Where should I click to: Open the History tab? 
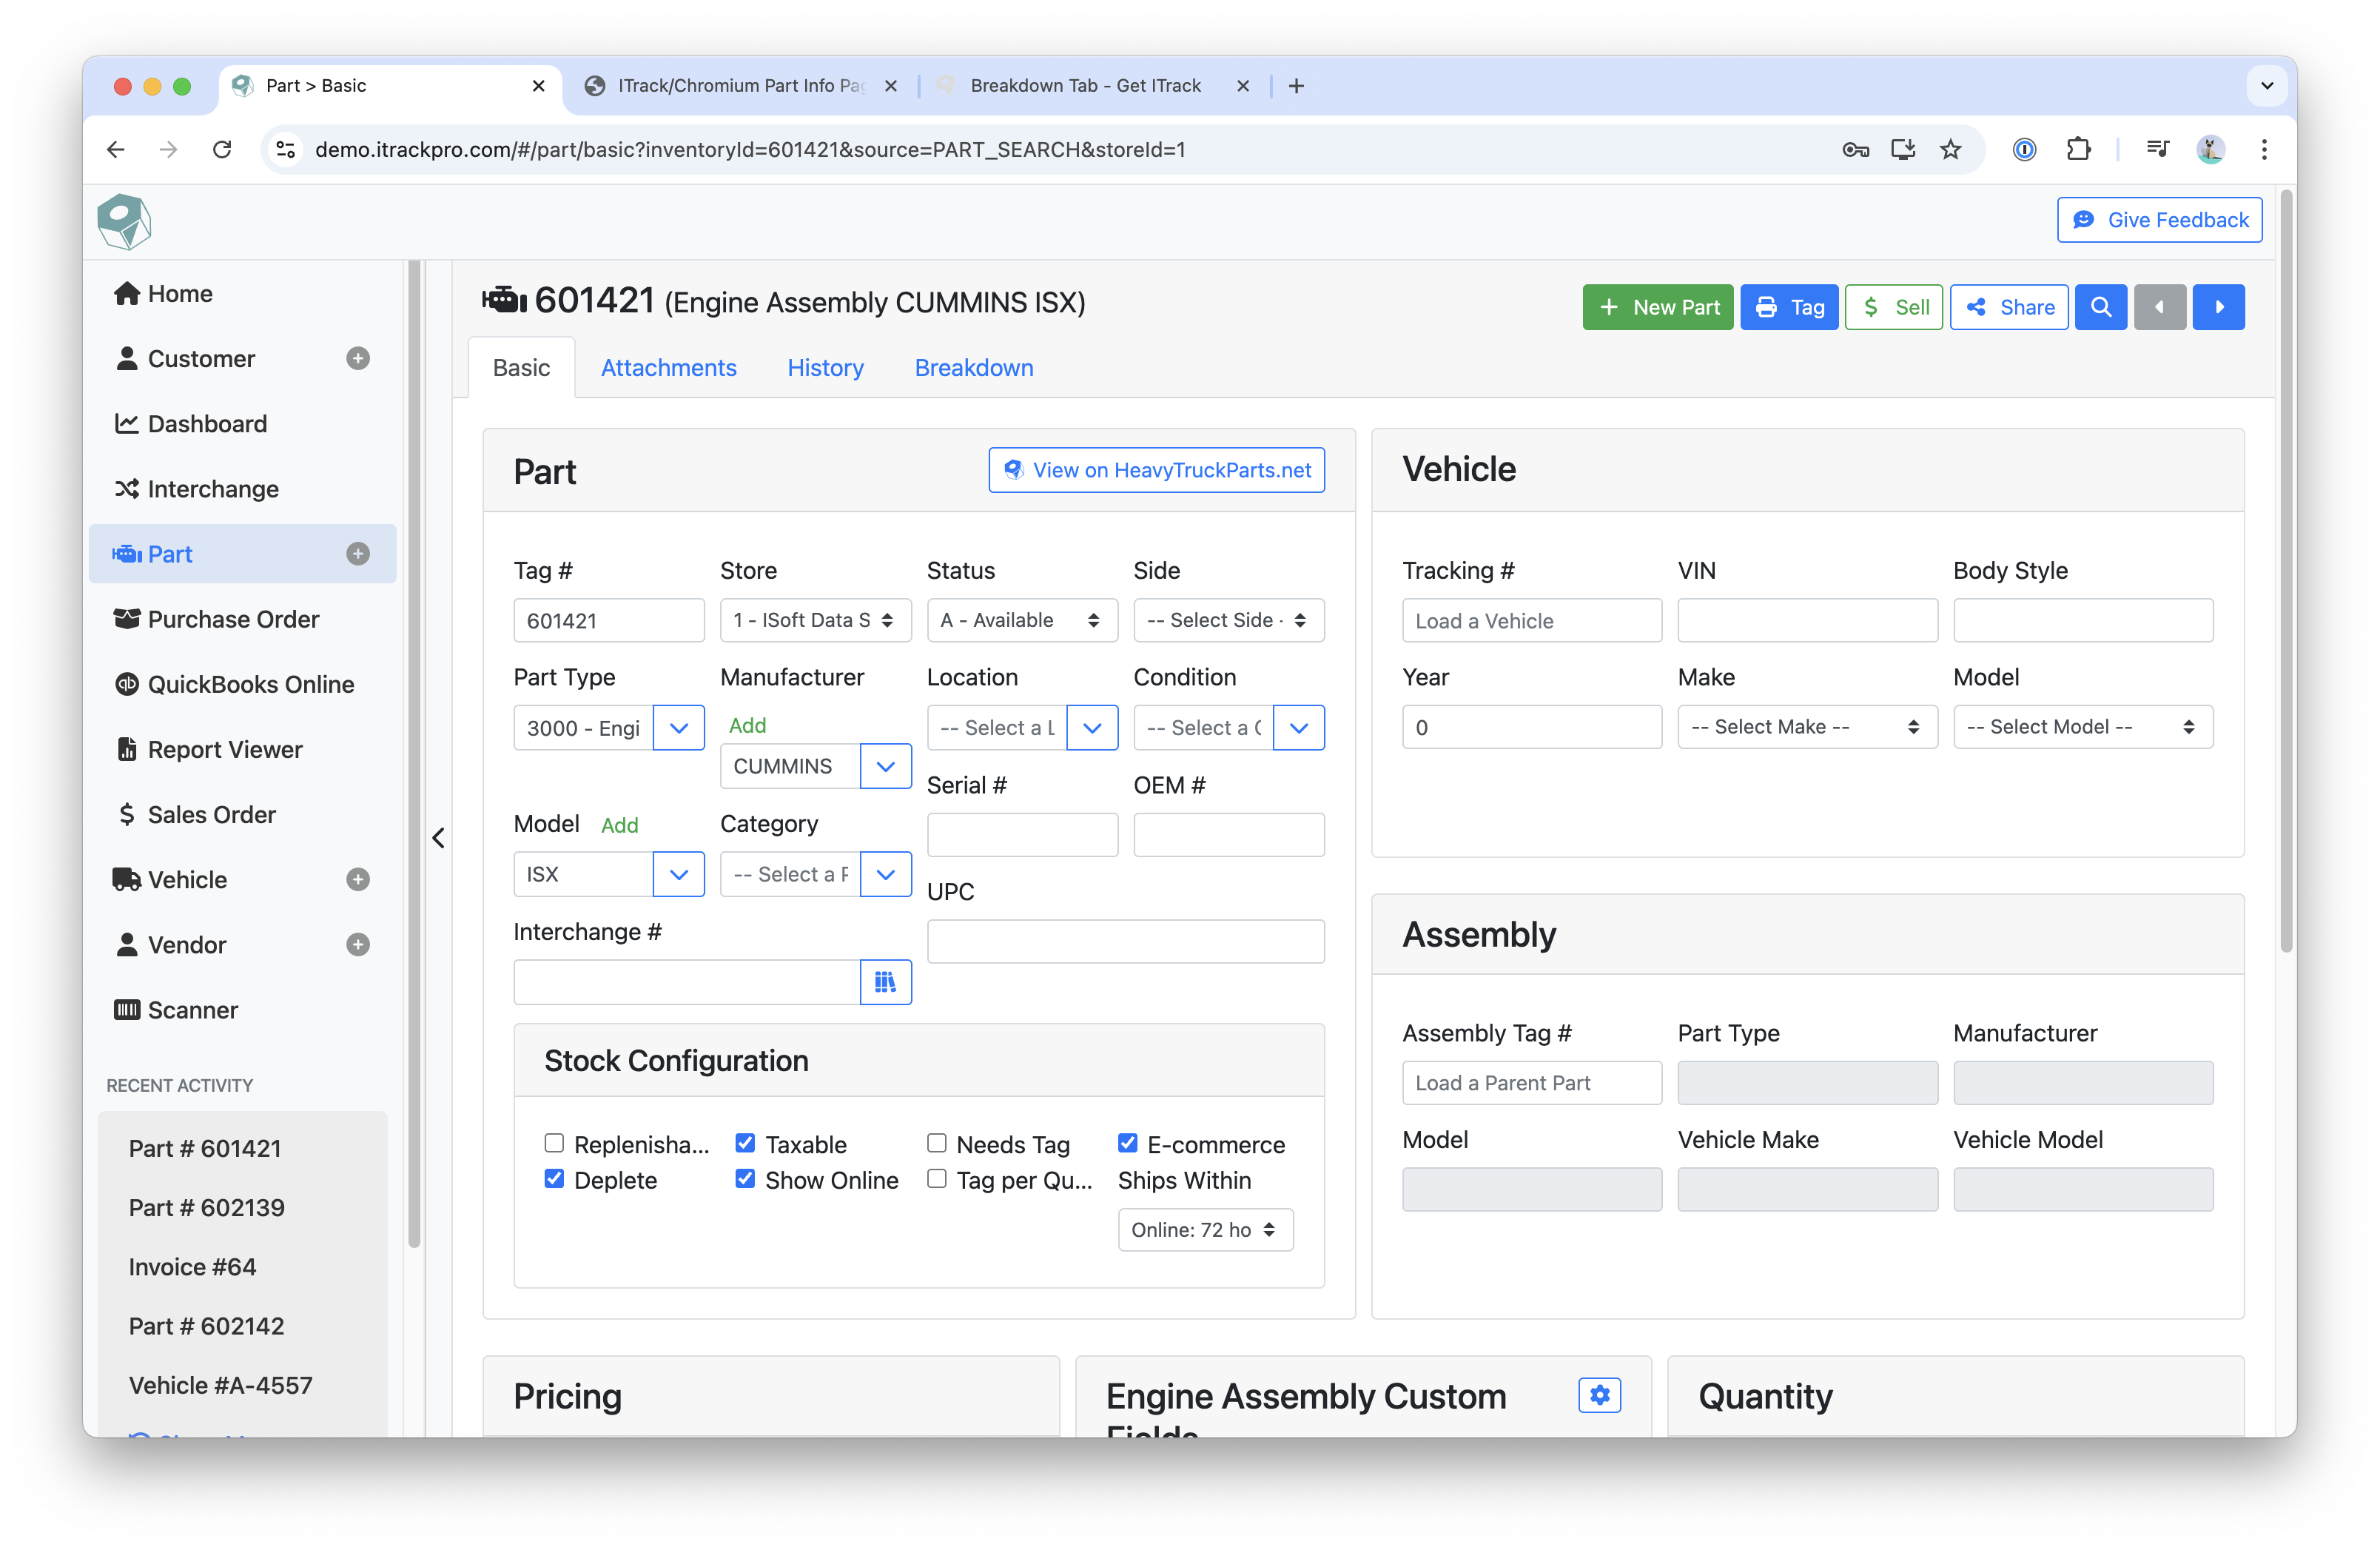pyautogui.click(x=825, y=368)
